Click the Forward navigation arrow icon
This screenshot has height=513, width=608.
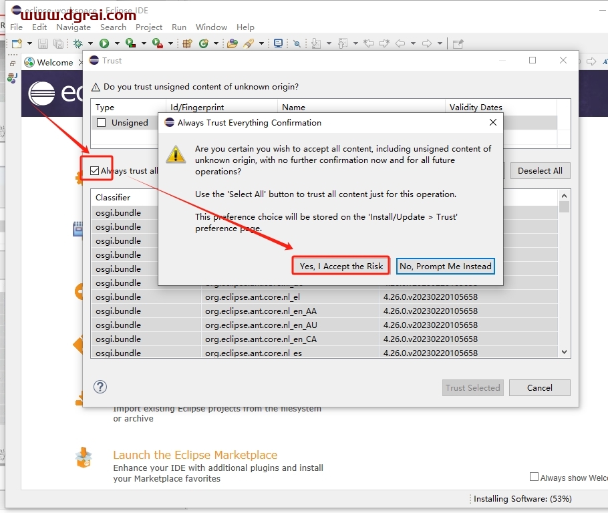tap(427, 43)
